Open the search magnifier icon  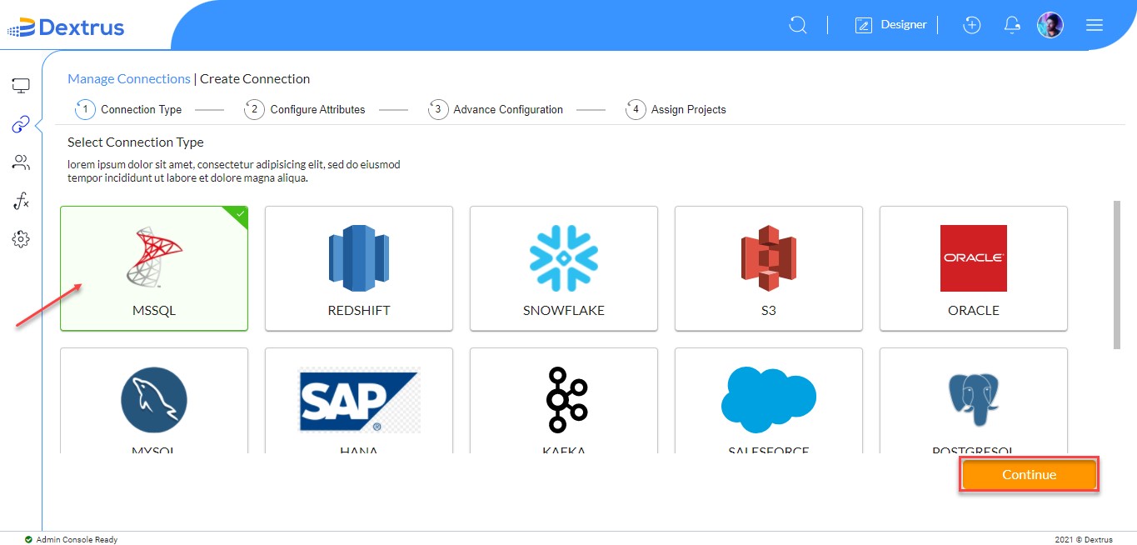798,25
